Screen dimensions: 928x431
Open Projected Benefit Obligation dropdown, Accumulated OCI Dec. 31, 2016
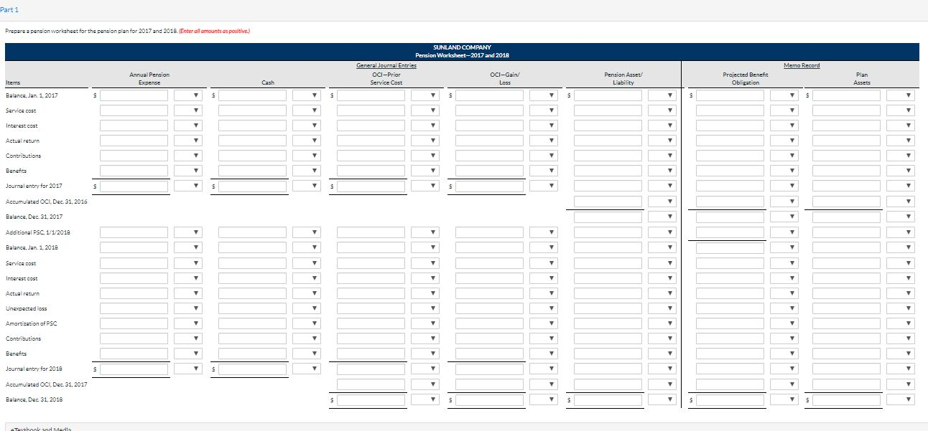(783, 202)
